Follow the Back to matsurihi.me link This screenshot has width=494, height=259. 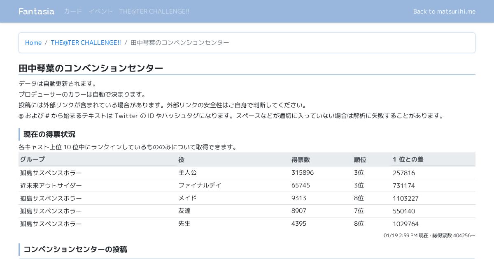[444, 11]
